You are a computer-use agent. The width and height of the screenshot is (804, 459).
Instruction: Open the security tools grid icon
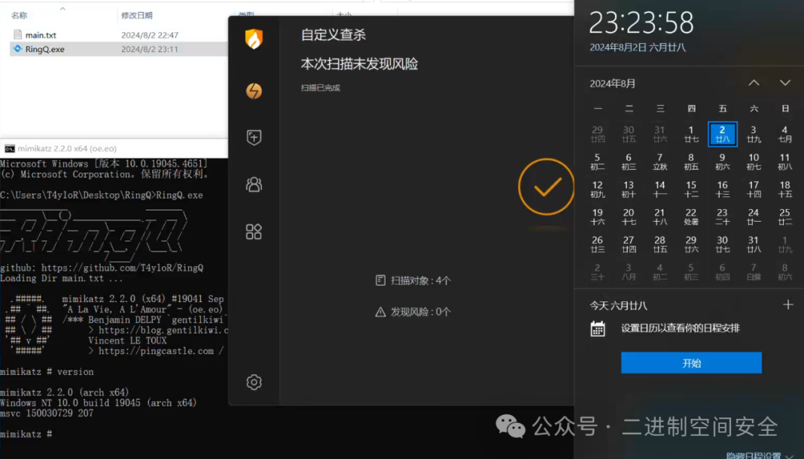tap(254, 231)
